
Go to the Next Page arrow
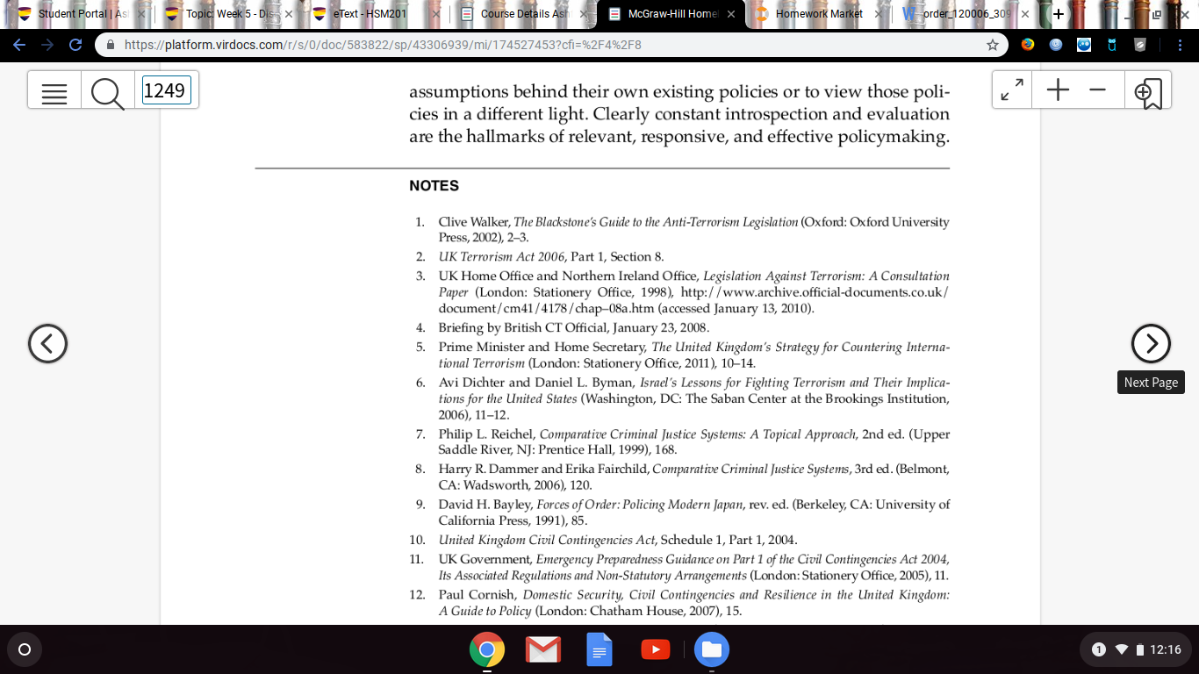pyautogui.click(x=1151, y=343)
